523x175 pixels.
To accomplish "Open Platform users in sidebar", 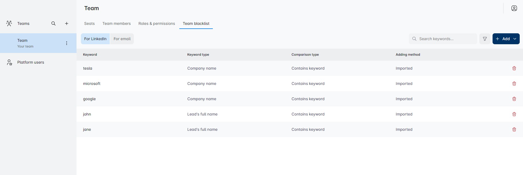I will click(x=30, y=62).
